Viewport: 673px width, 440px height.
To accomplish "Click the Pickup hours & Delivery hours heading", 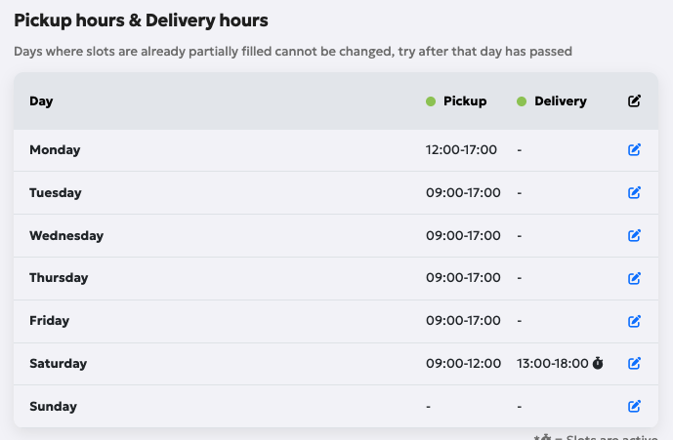I will pos(141,20).
